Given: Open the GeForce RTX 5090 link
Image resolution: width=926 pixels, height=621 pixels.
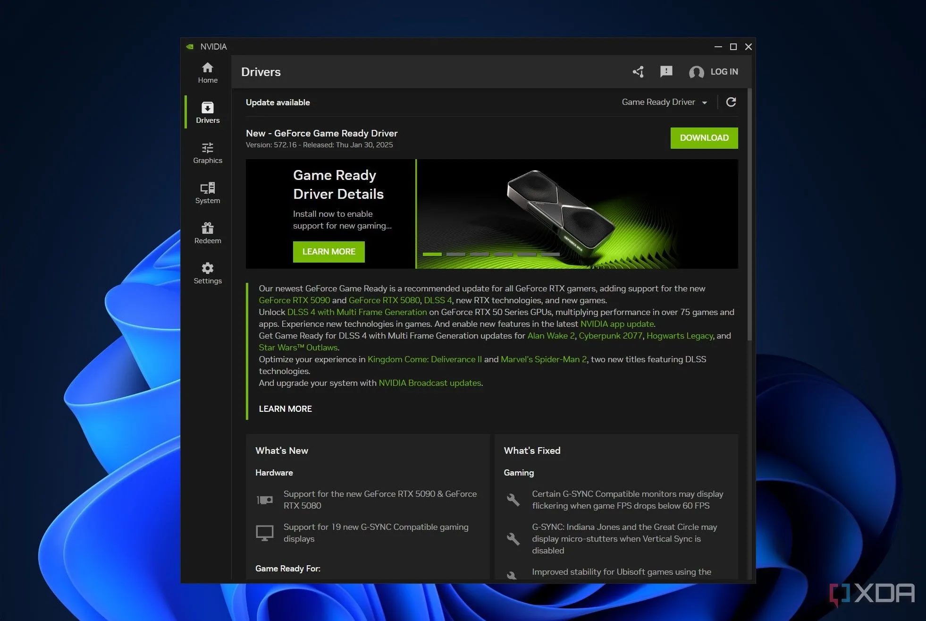Looking at the screenshot, I should tap(294, 300).
